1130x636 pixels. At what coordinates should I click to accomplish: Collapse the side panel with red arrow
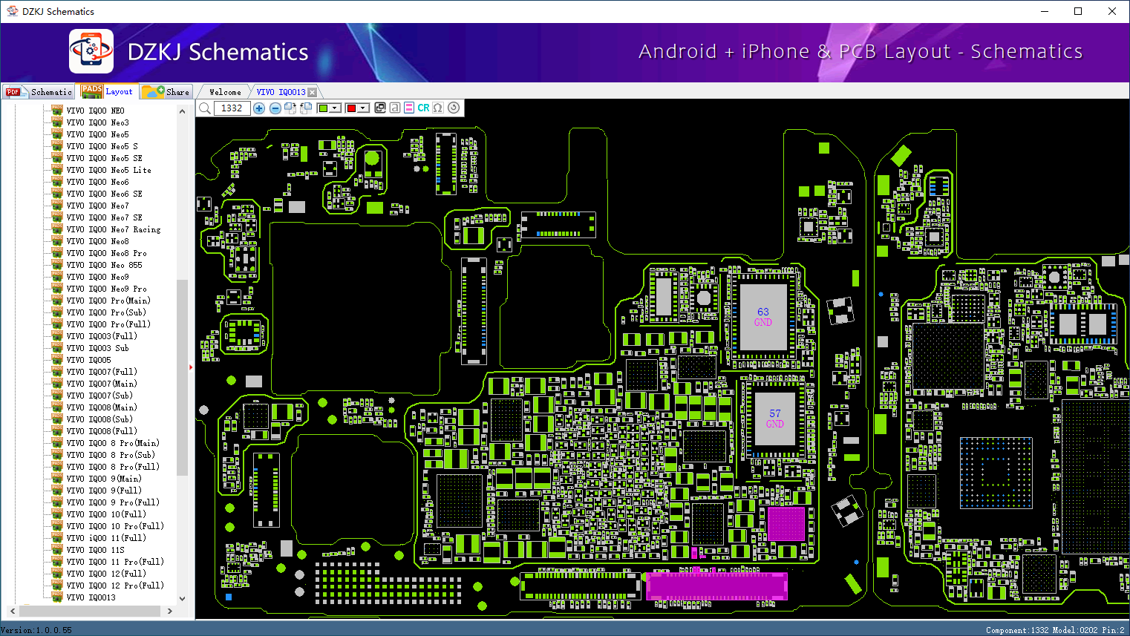coord(191,367)
